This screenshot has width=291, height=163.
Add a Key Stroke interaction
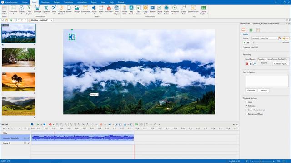pos(131,10)
